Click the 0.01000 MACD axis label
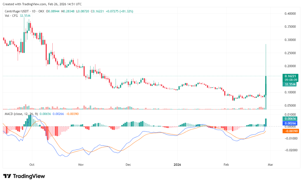 pyautogui.click(x=290, y=115)
